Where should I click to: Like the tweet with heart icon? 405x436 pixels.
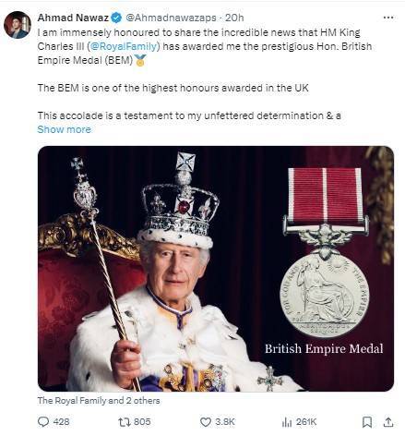pos(206,422)
